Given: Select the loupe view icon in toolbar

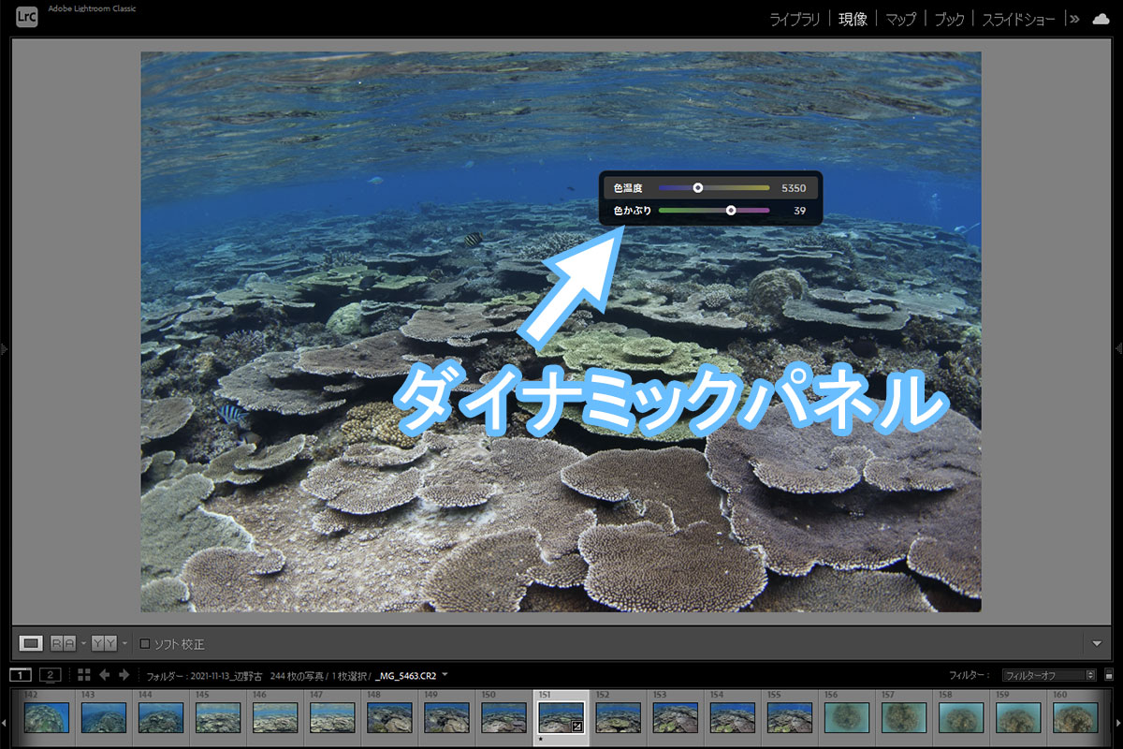Looking at the screenshot, I should point(31,643).
